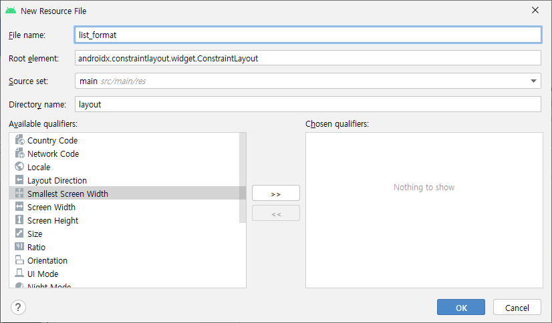Click the Network Code qualifier icon

[x=20, y=153]
